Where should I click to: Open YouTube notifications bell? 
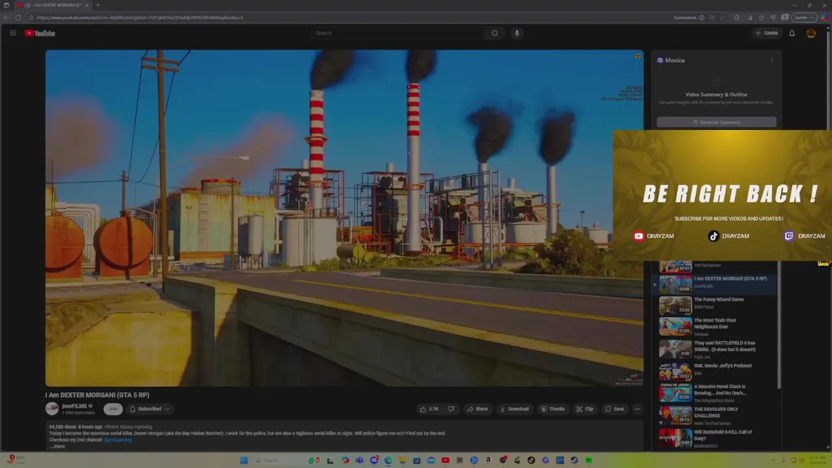pyautogui.click(x=792, y=33)
